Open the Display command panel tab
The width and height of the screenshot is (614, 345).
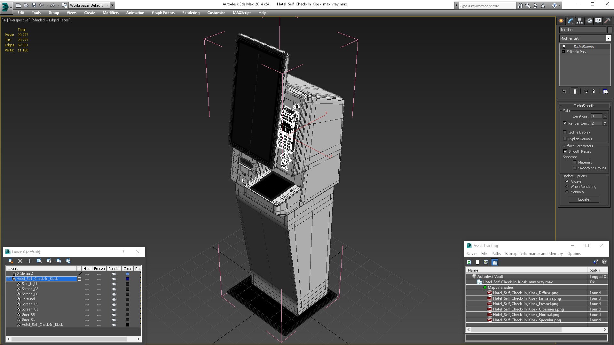coord(598,21)
